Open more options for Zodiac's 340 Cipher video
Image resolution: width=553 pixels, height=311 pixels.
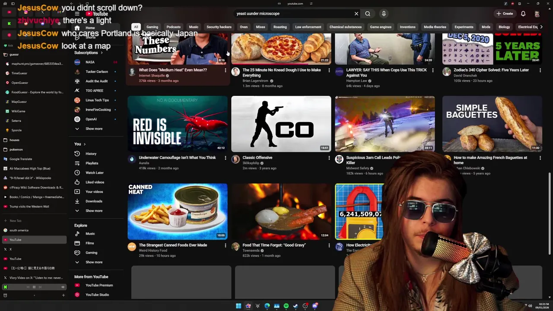540,70
